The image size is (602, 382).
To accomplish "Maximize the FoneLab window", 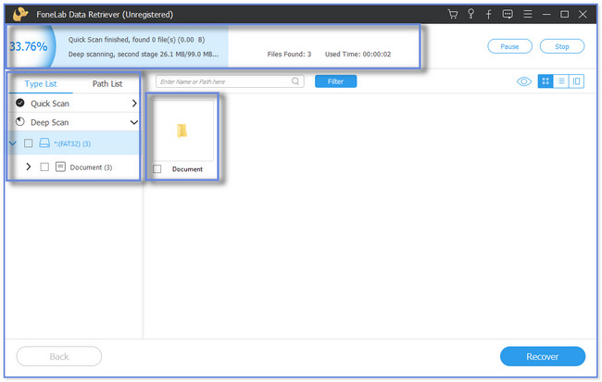I will [x=564, y=14].
